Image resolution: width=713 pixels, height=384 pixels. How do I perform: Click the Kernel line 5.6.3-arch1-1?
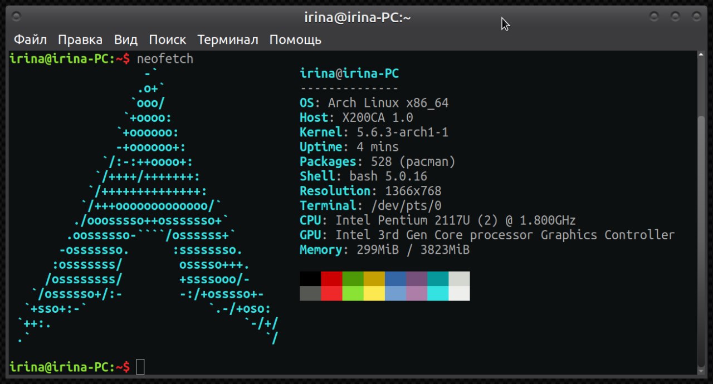click(374, 132)
